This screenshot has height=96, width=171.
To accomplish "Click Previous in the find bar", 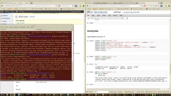I will 113,92.
